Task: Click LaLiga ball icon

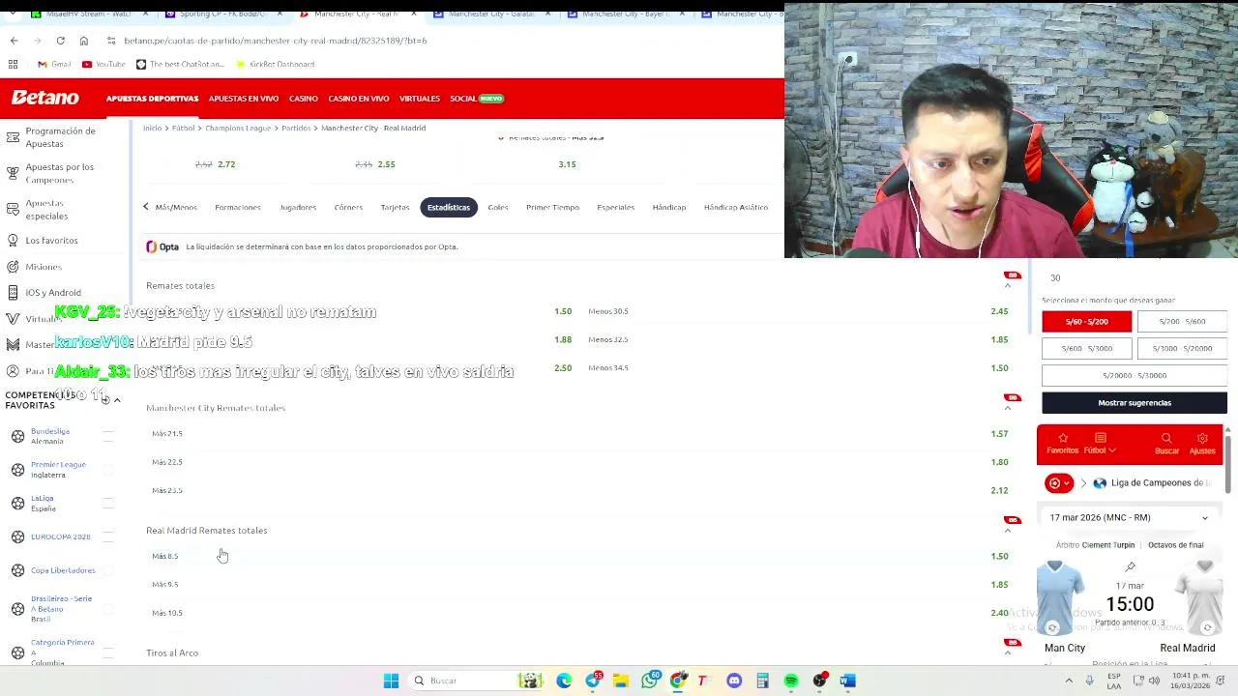Action: (17, 504)
